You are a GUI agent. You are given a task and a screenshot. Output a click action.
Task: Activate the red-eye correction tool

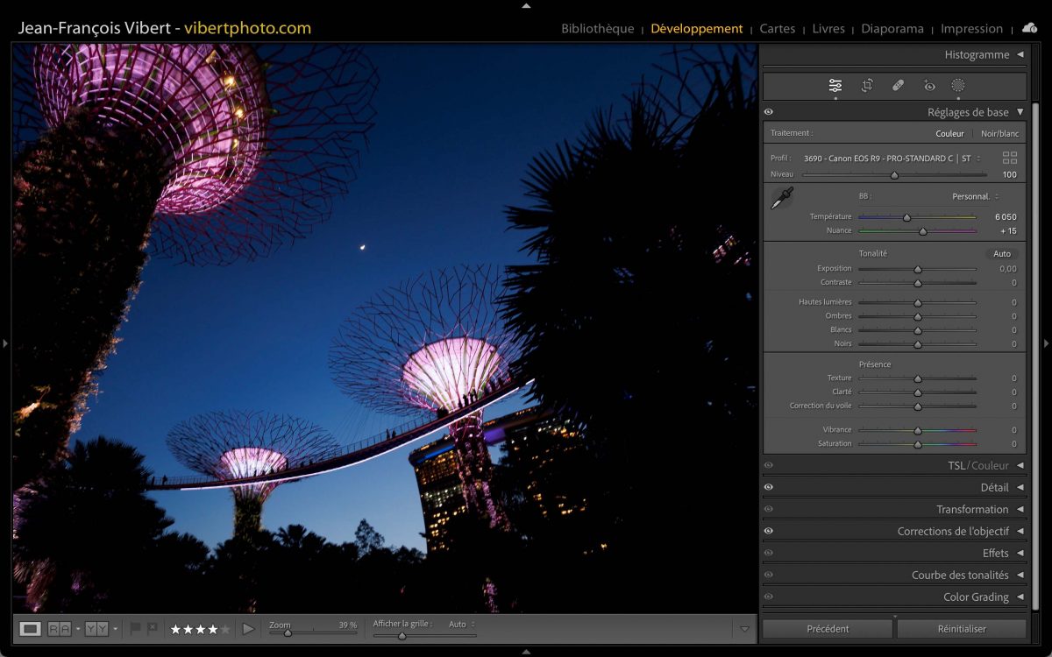click(929, 85)
